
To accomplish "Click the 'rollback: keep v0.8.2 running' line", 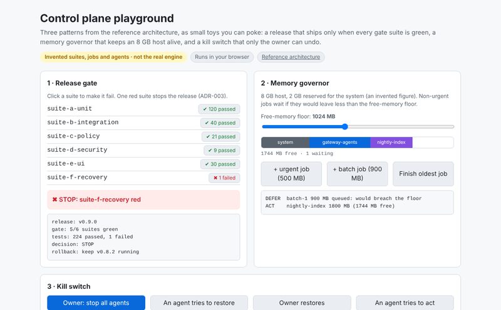I will pyautogui.click(x=95, y=252).
